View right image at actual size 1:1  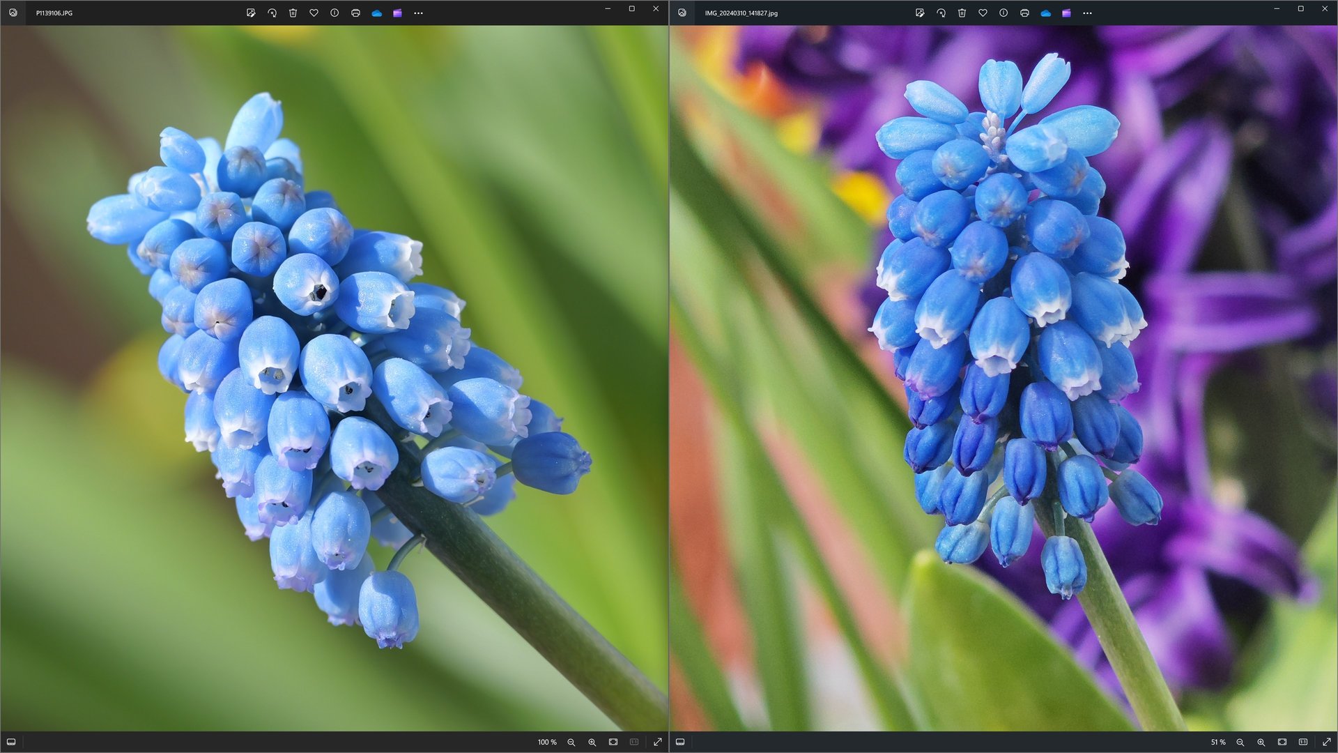[x=1302, y=742]
